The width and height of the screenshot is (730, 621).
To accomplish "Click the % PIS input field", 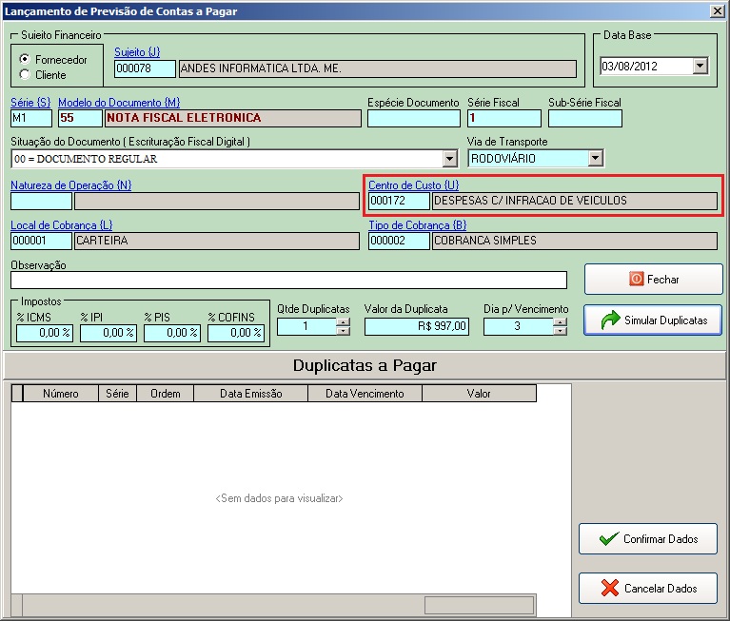I will [172, 333].
